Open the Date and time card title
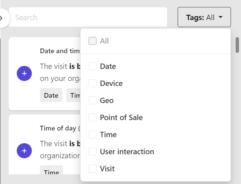 coord(60,51)
